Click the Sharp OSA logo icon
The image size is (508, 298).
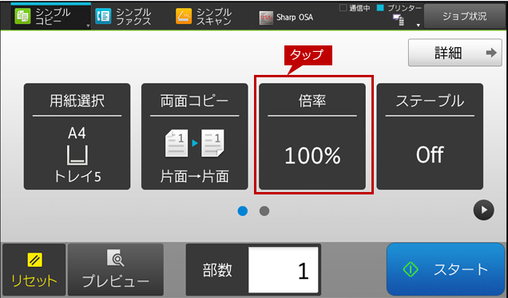click(266, 18)
